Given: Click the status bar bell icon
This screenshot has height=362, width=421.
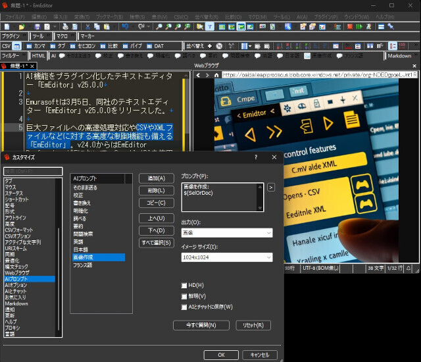Looking at the screenshot, I should click(409, 268).
